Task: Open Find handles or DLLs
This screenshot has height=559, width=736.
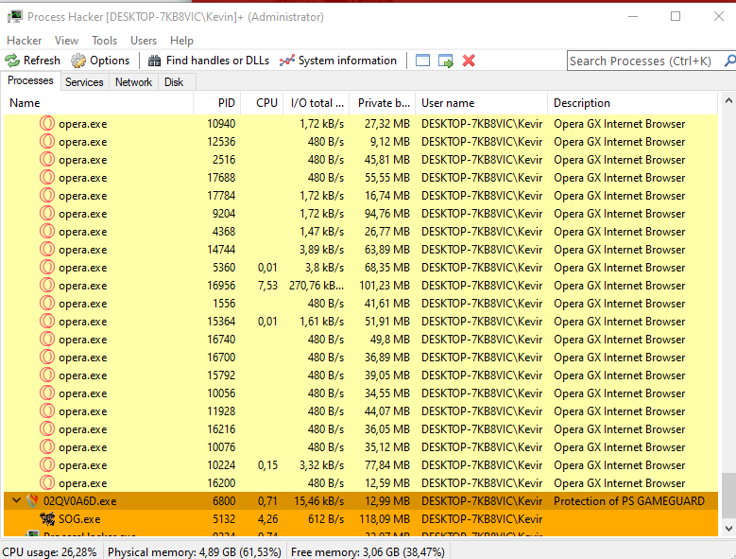Action: click(x=209, y=61)
